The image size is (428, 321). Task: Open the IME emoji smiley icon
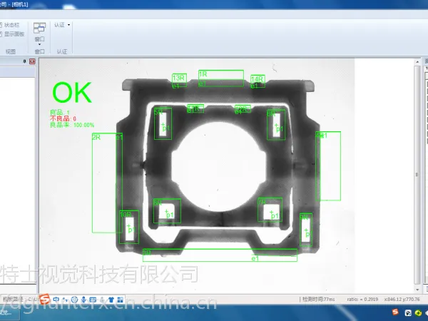74,300
